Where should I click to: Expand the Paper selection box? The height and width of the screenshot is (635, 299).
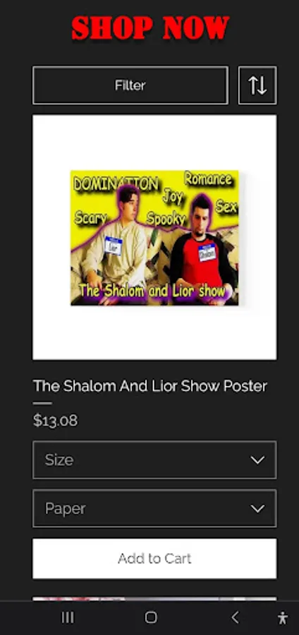tap(154, 509)
